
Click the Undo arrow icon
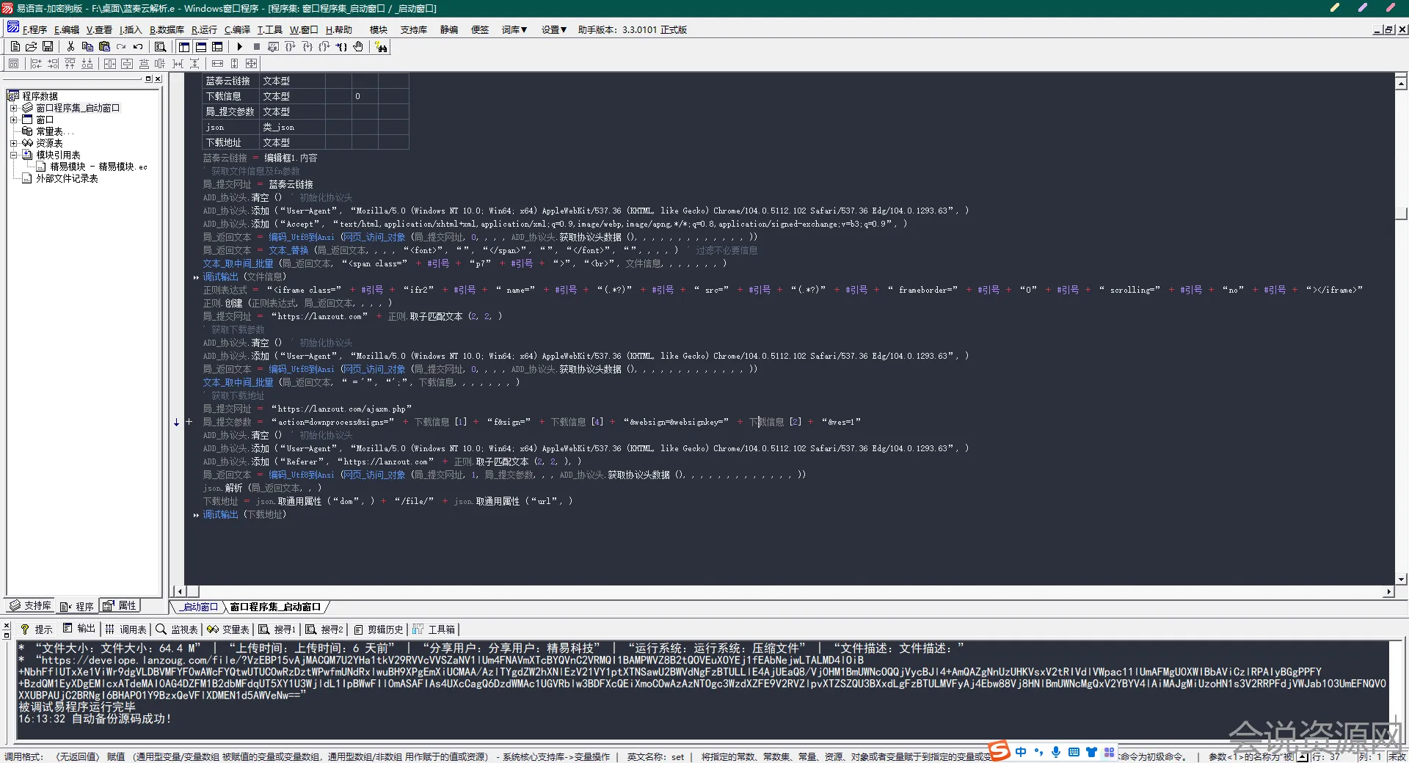click(x=138, y=47)
